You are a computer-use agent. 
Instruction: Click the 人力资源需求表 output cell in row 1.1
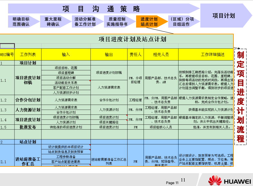(x=109, y=88)
